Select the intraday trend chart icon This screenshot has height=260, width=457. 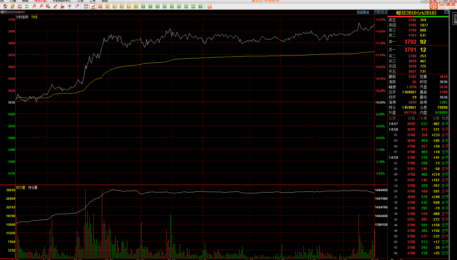click(x=93, y=6)
